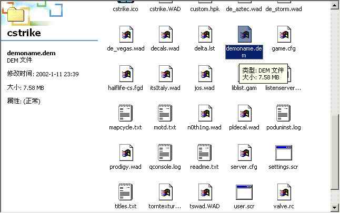Click the itsItaly.wad file icon
Viewport: 340px width, 213px height.
point(165,74)
